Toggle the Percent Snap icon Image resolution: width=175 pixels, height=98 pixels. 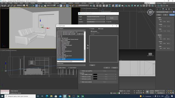pos(70,5)
